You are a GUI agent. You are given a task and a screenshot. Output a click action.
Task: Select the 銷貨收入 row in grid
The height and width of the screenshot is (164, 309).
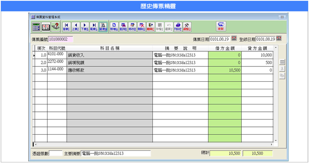point(109,56)
